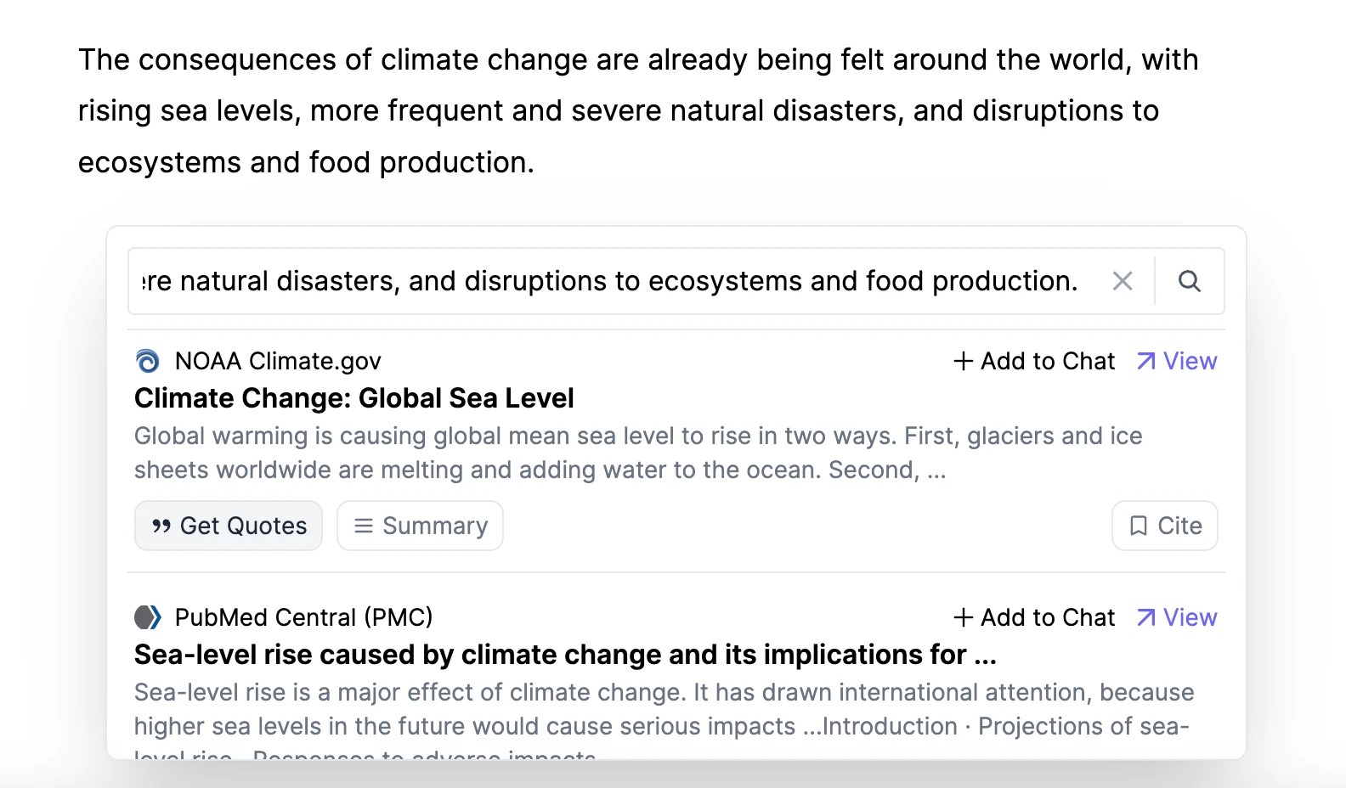
Task: Click Get Quotes for the NOAA result
Action: (229, 526)
